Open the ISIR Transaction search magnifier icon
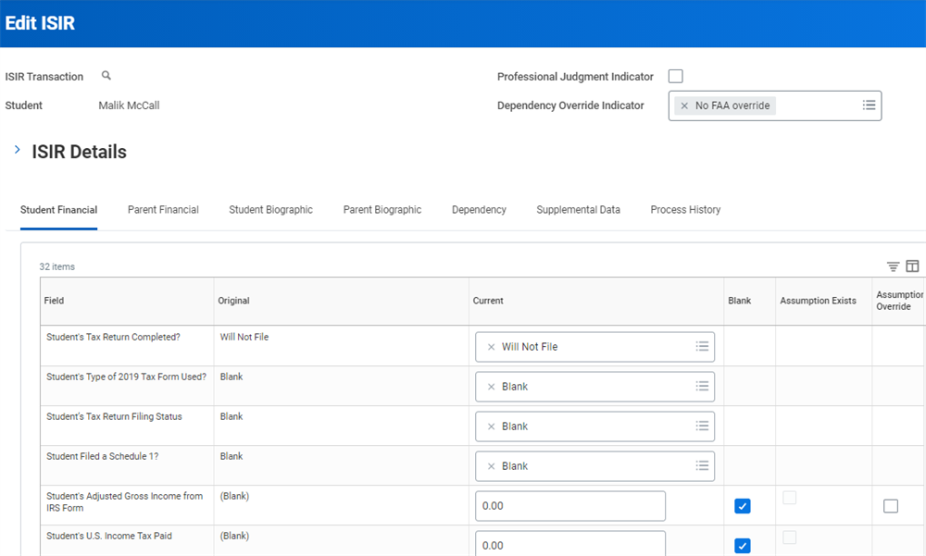 tap(106, 76)
